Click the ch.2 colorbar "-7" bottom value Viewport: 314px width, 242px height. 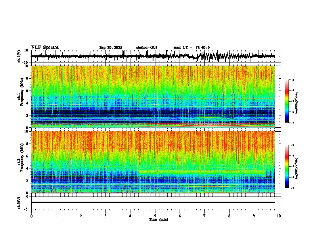tap(293, 188)
